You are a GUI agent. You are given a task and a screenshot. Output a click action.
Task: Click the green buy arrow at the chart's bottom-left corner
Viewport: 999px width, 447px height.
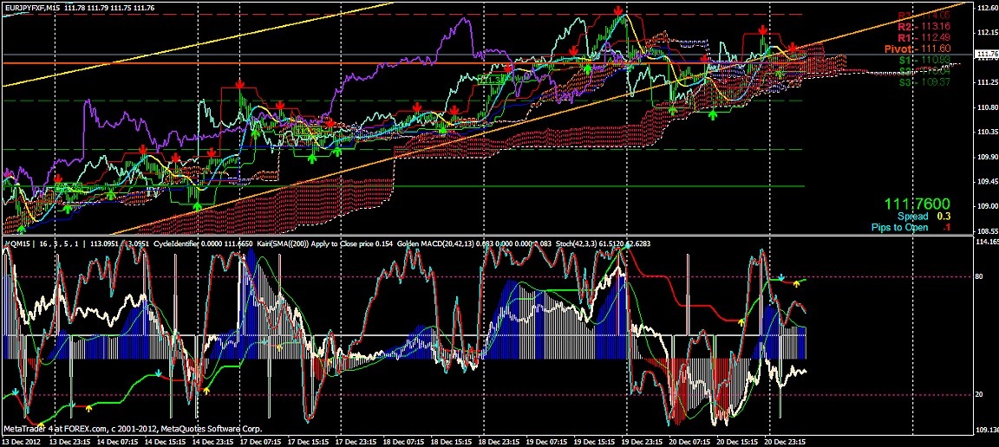(22, 229)
